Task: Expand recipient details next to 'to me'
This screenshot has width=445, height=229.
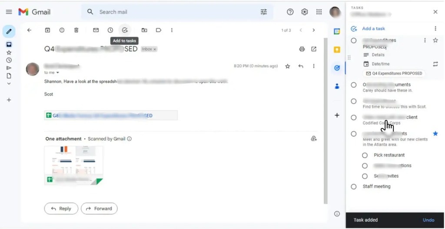Action: (58, 72)
